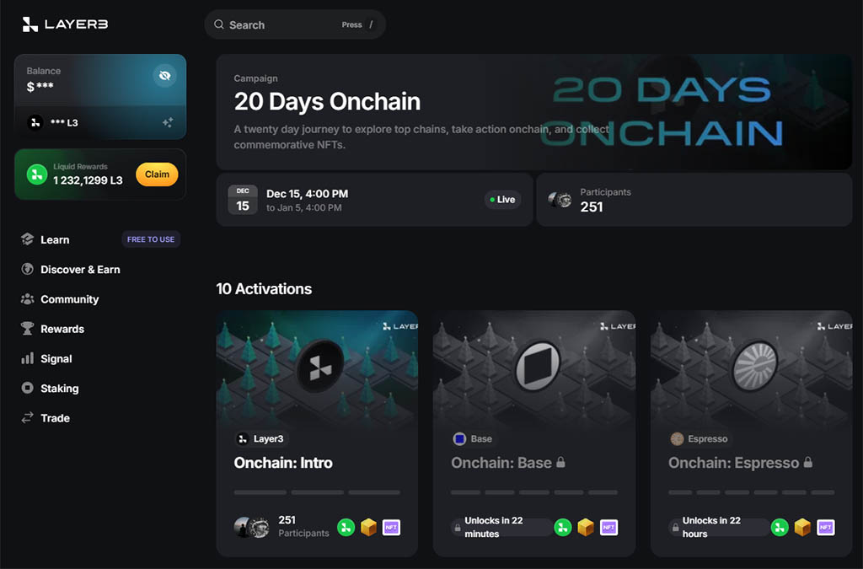Open Discover & Earn from sidebar
This screenshot has height=569, width=863.
[80, 270]
